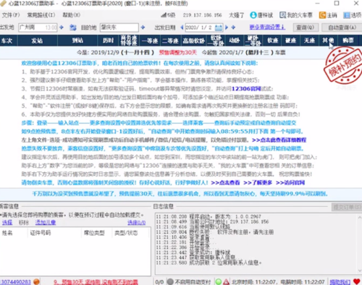
Task: Click 选座0/0 link
Action: (137, 222)
